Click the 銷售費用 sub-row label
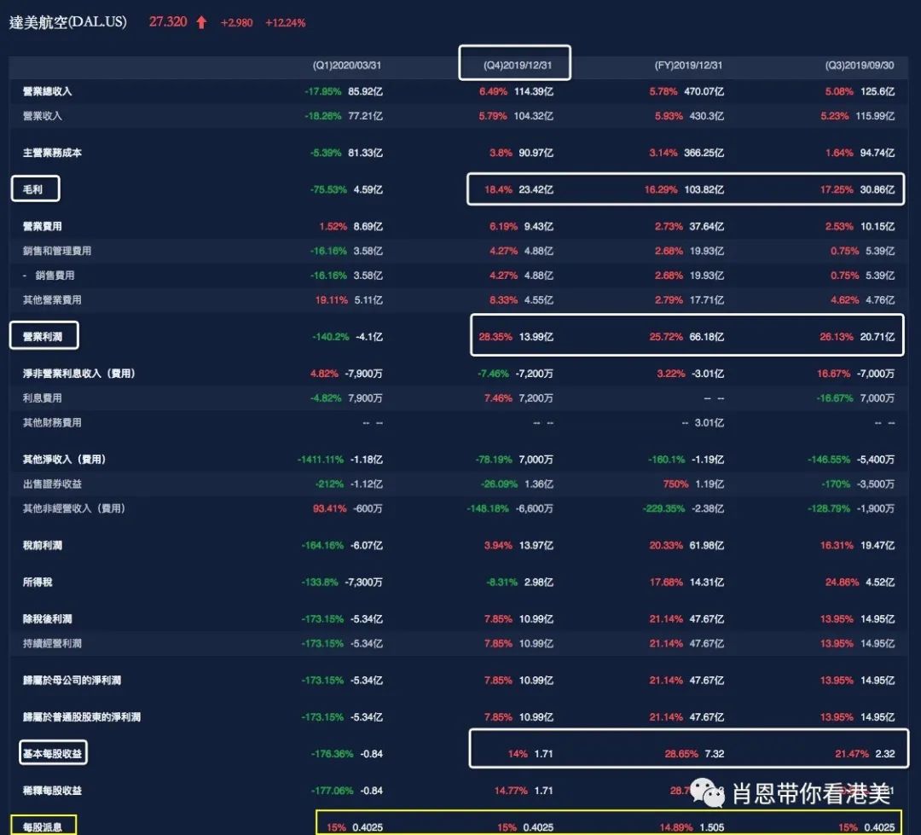This screenshot has height=835, width=921. tap(55, 275)
